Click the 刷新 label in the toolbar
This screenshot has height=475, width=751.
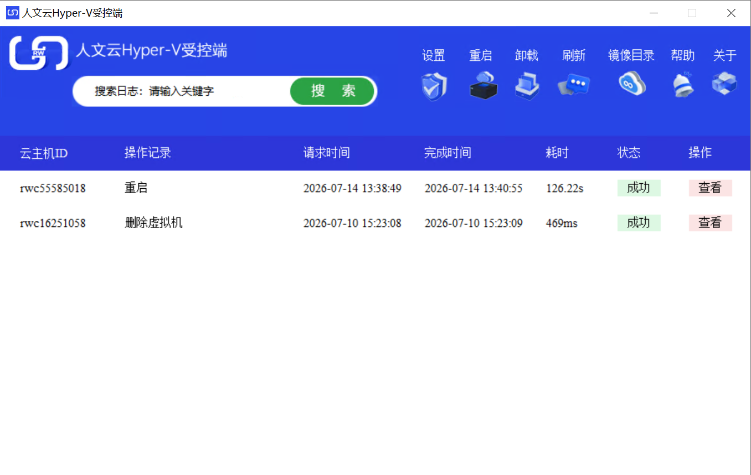pyautogui.click(x=574, y=55)
